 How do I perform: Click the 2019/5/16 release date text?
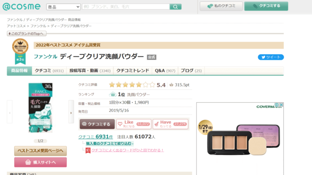(119, 110)
